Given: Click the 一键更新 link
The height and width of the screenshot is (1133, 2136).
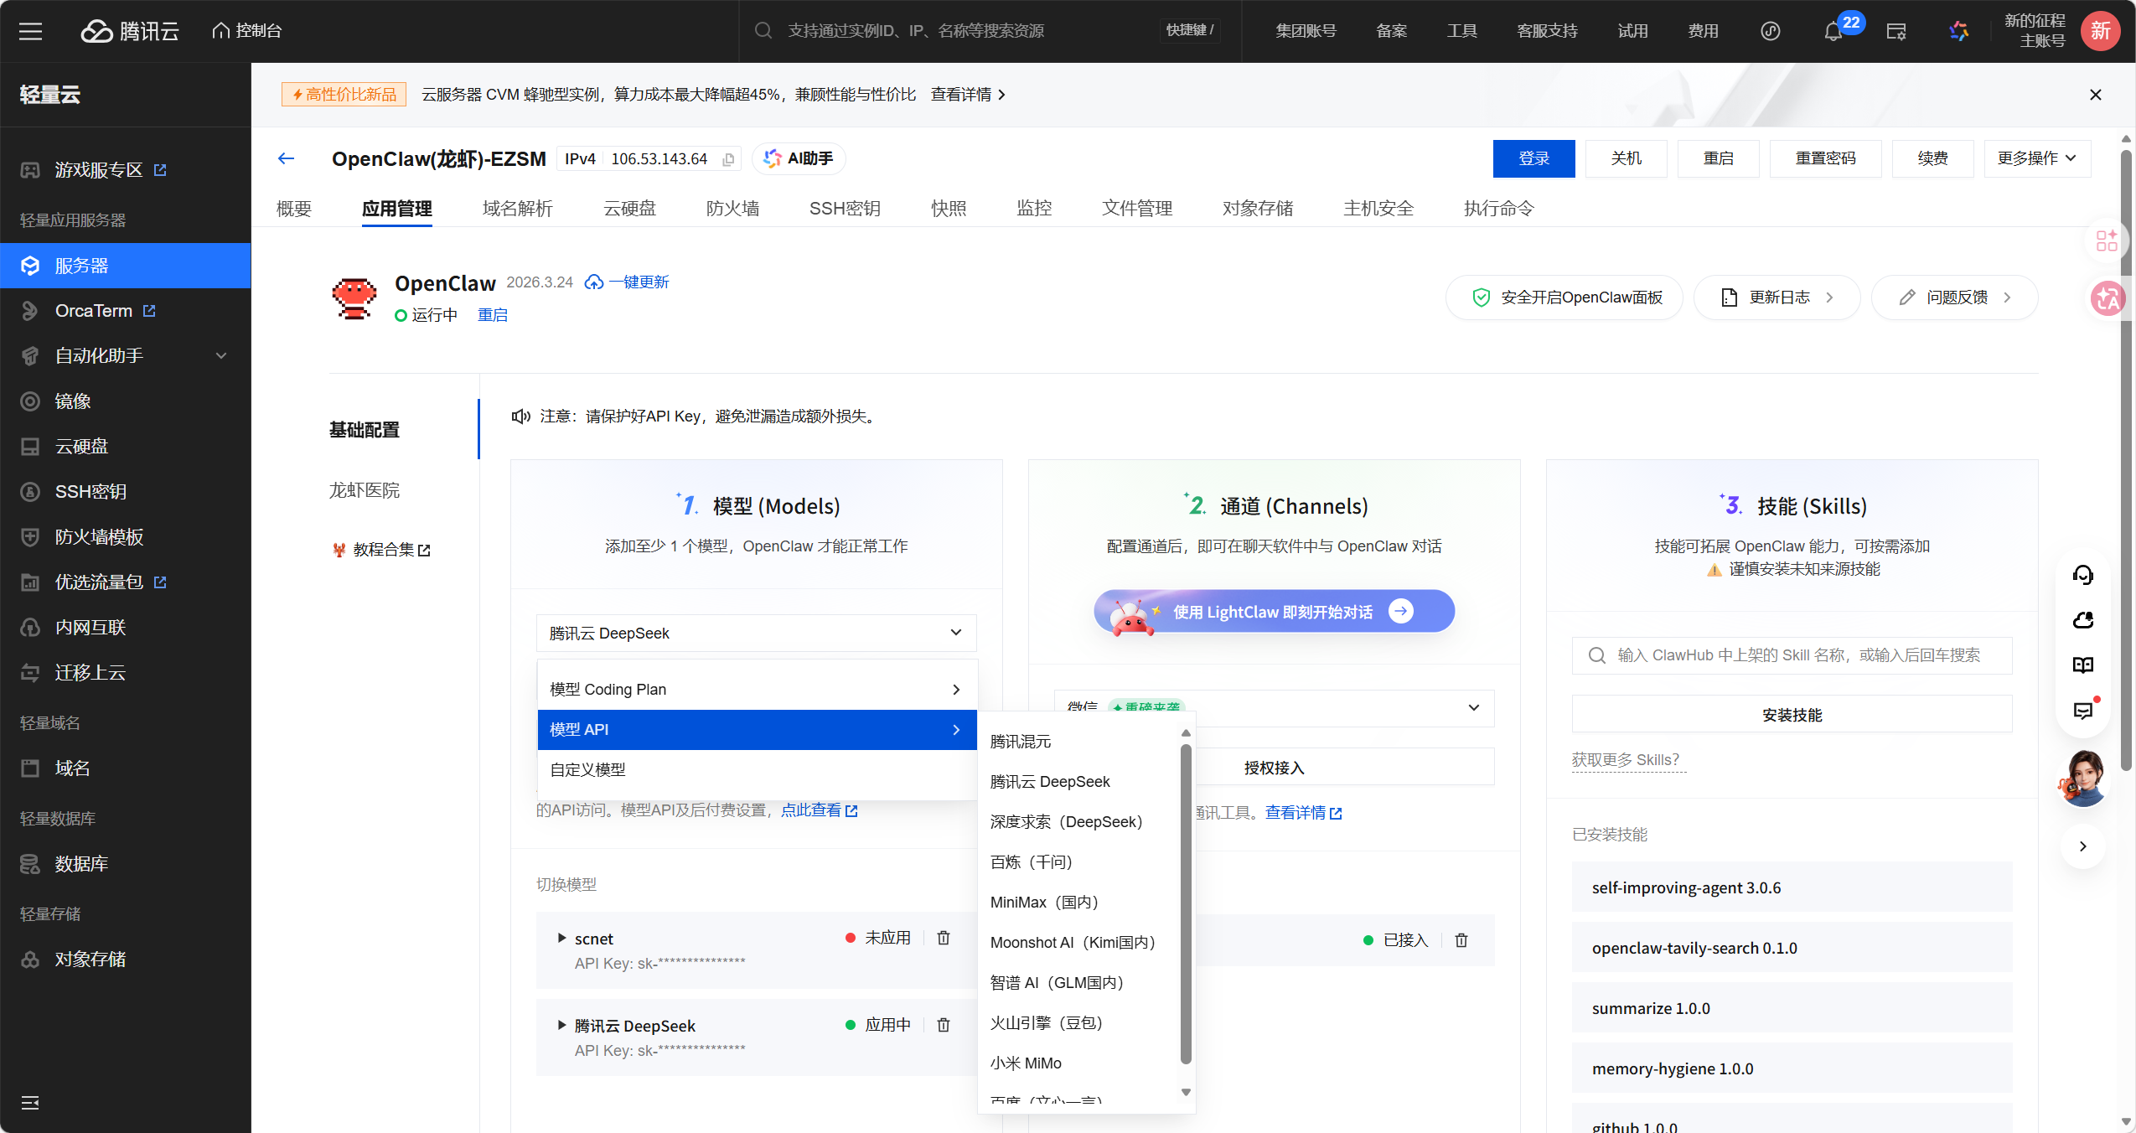Looking at the screenshot, I should tap(627, 282).
